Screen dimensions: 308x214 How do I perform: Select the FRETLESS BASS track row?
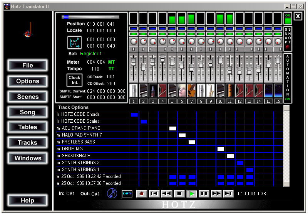pyautogui.click(x=92, y=142)
